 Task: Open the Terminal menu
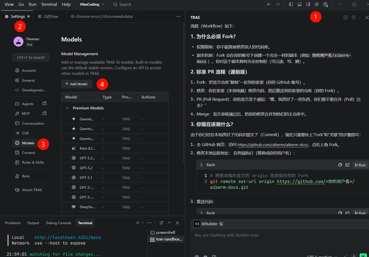[x=49, y=4]
